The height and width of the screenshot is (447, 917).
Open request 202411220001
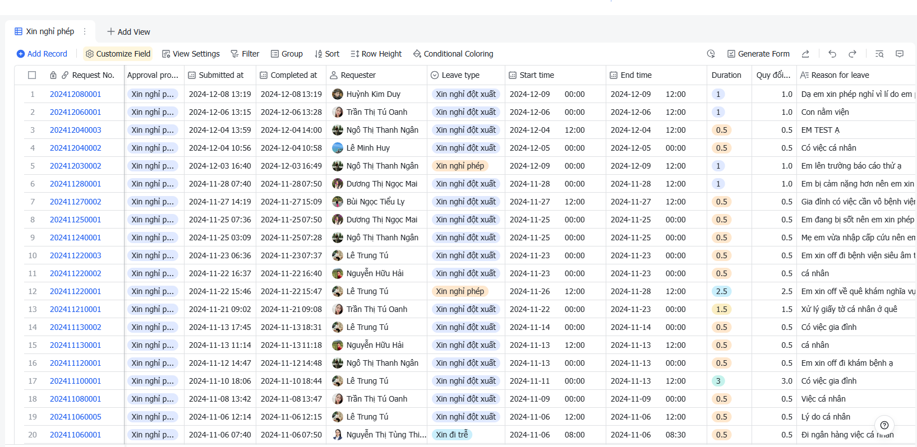pos(76,291)
